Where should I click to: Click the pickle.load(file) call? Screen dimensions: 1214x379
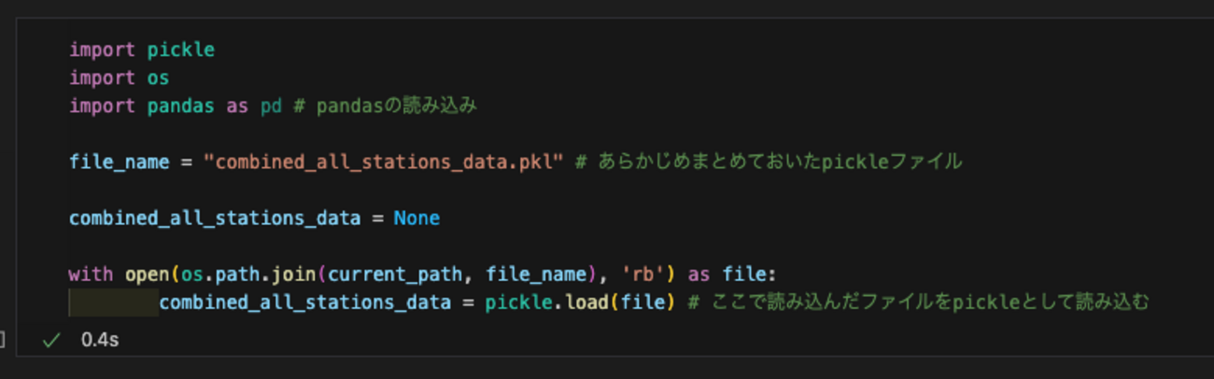(x=580, y=302)
